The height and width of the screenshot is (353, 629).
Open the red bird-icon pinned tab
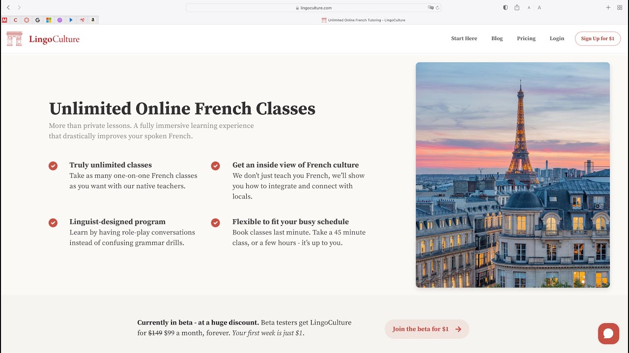coord(82,20)
